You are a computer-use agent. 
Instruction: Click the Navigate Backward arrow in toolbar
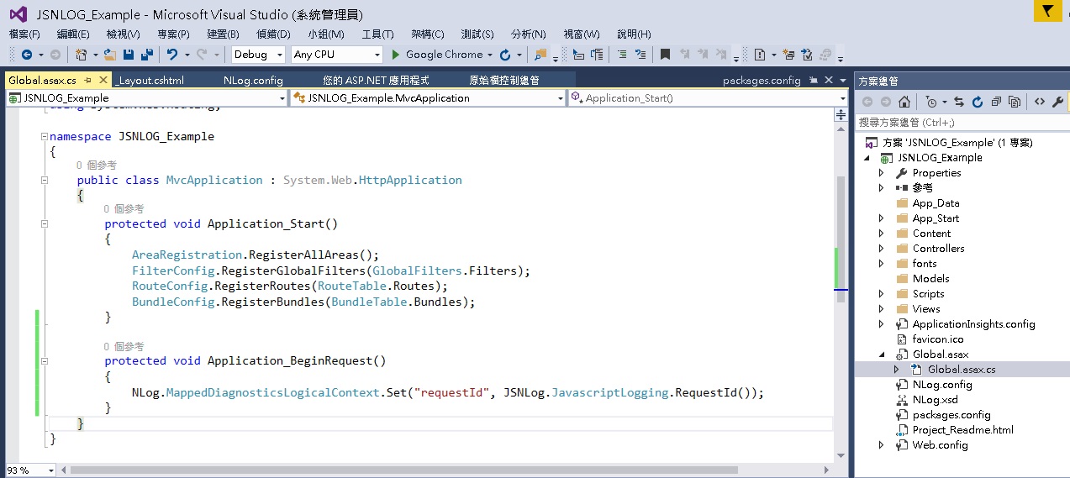pyautogui.click(x=27, y=55)
